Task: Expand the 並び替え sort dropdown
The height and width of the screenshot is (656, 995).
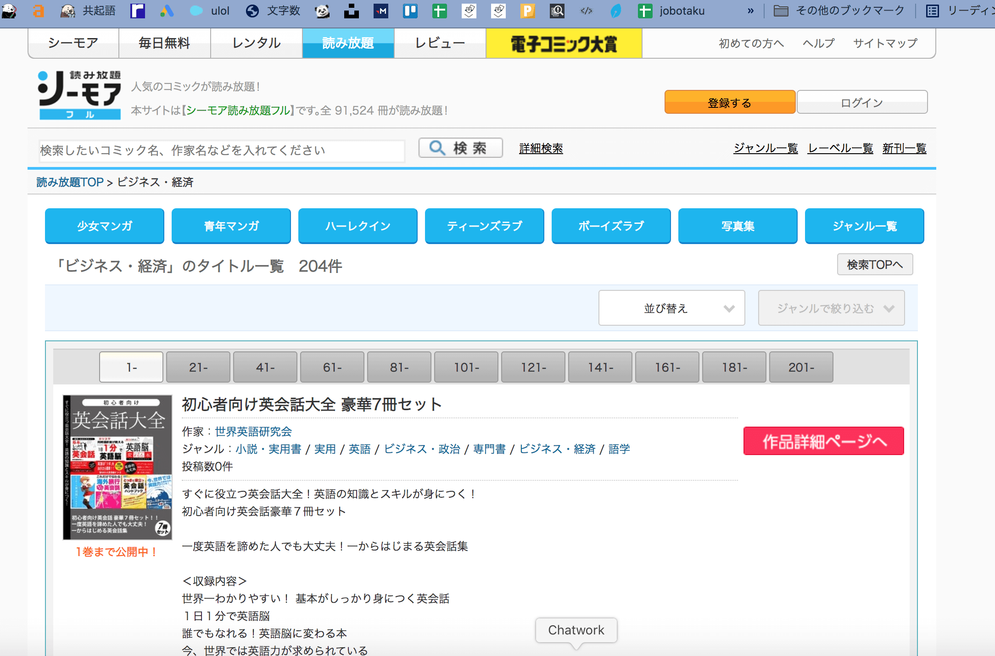Action: [672, 308]
